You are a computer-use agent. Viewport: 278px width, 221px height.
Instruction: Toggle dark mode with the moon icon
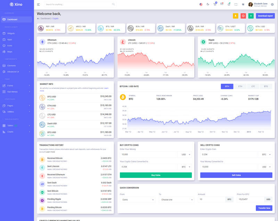pyautogui.click(x=208, y=5)
